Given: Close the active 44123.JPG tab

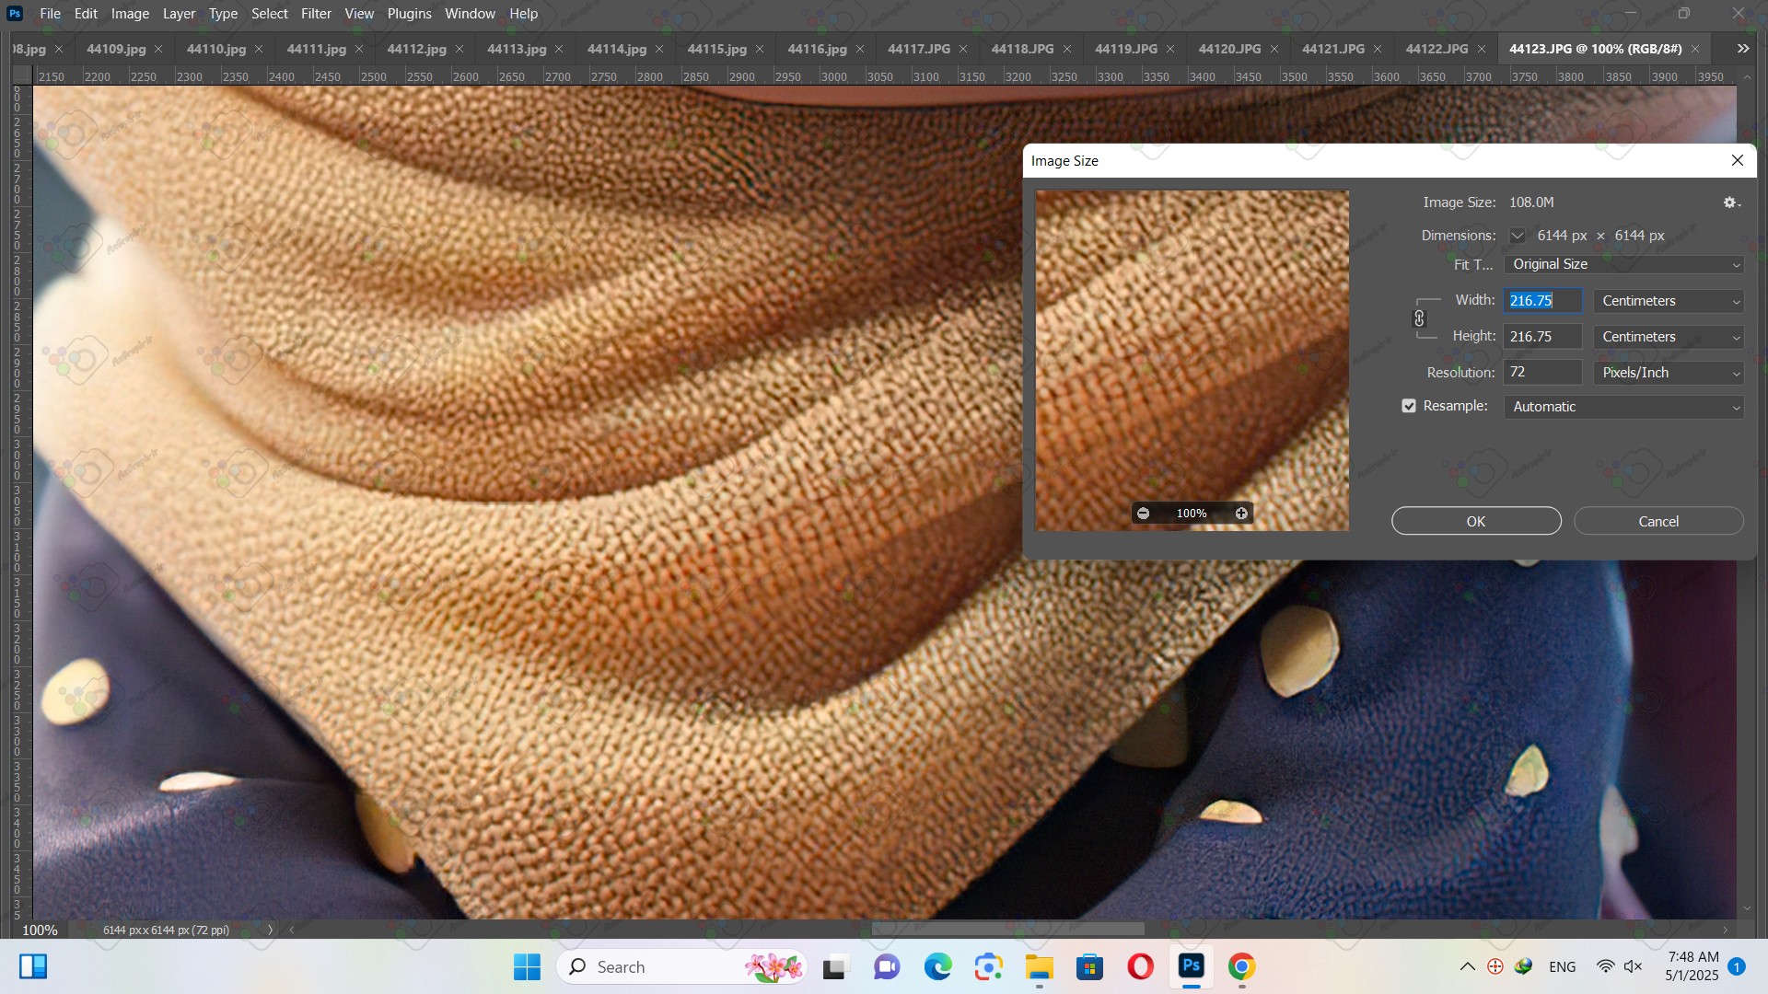Looking at the screenshot, I should [x=1695, y=49].
